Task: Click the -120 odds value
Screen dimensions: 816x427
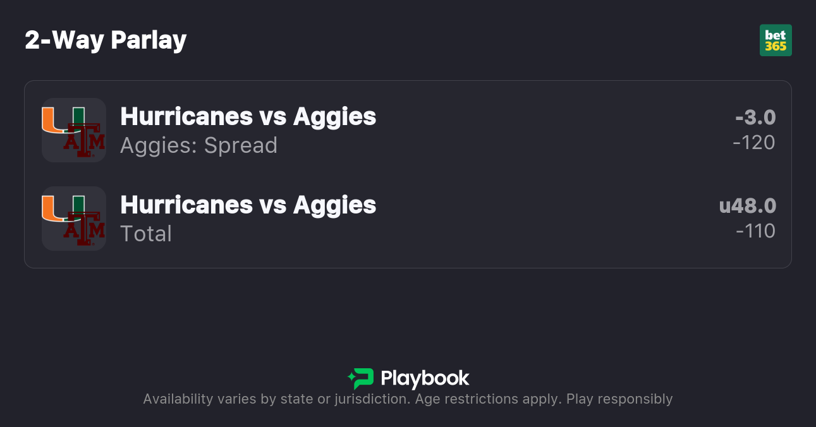Action: [754, 143]
